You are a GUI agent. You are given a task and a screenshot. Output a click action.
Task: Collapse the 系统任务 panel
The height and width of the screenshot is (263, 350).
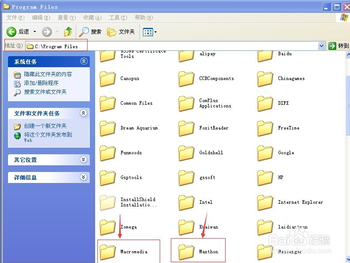pyautogui.click(x=84, y=61)
